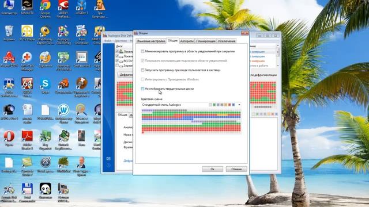Open the mSSDer desktop shortcut
The height and width of the screenshot is (207, 369).
(x=81, y=7)
